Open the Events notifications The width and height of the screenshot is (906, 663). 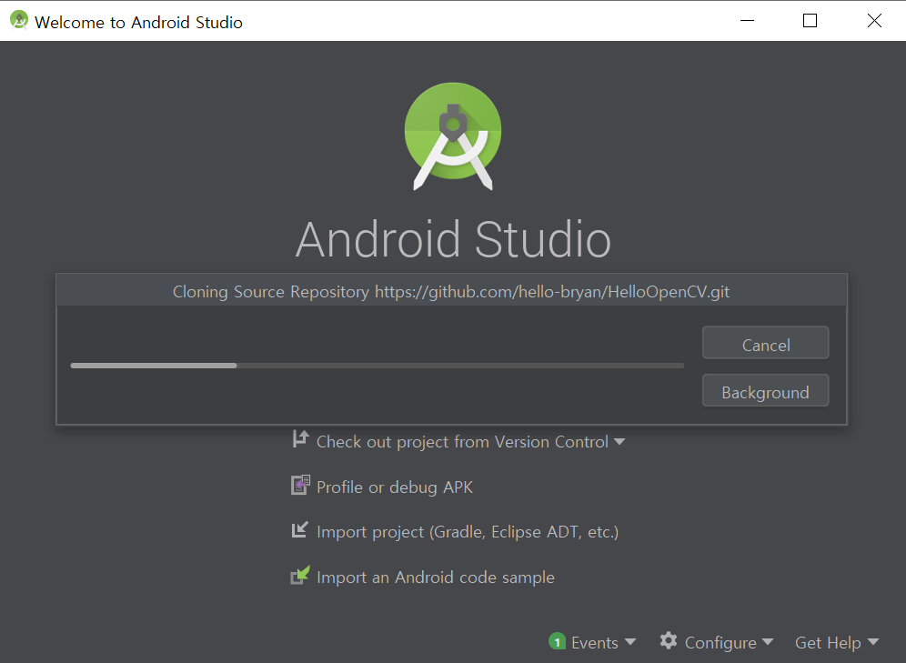coord(594,643)
